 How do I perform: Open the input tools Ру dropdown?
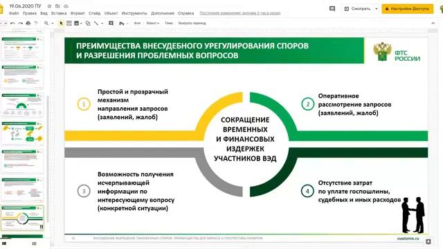124,23
